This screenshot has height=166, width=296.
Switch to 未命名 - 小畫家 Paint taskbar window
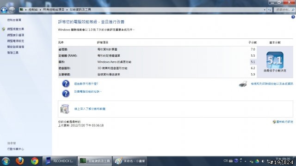[x=130, y=161]
